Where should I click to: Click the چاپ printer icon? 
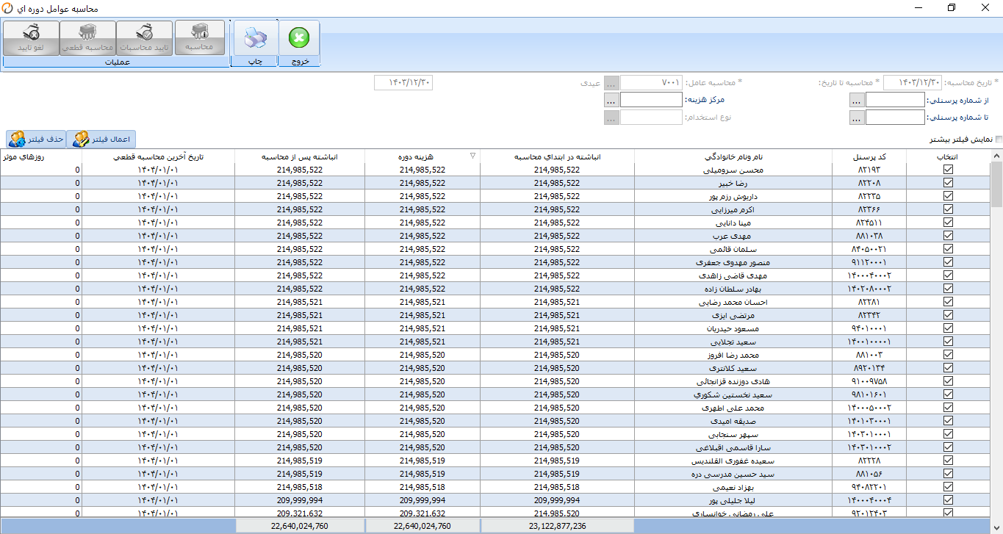tap(254, 37)
